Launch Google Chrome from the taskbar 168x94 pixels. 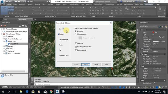pos(51,92)
